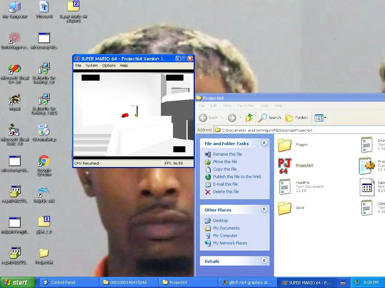Select the Dolphin x86 shortcut
This screenshot has height=288, width=385.
[x=44, y=195]
